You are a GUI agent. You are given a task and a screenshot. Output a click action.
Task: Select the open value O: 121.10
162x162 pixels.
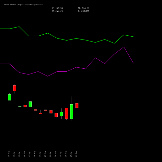57,11
